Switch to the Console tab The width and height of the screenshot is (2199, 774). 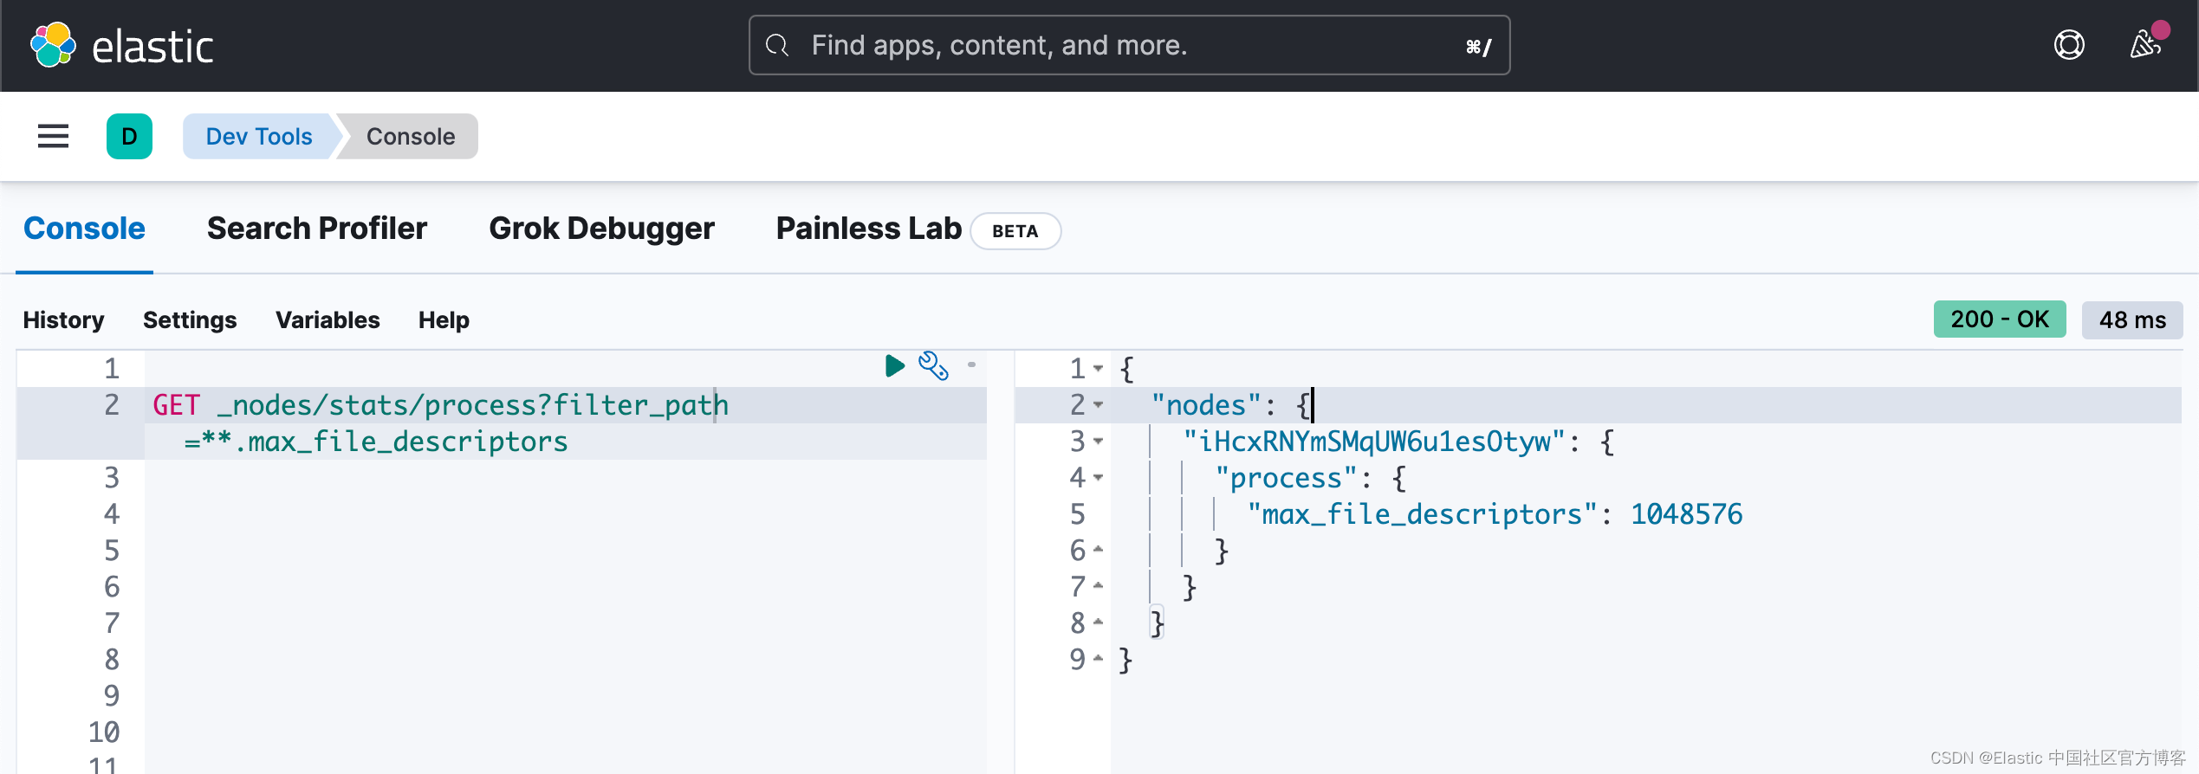[x=84, y=229]
